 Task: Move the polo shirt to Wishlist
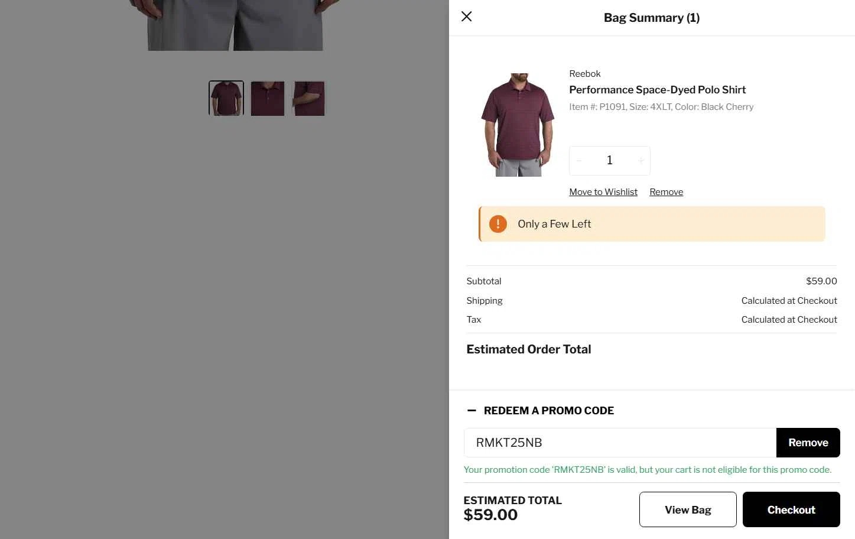pos(603,192)
